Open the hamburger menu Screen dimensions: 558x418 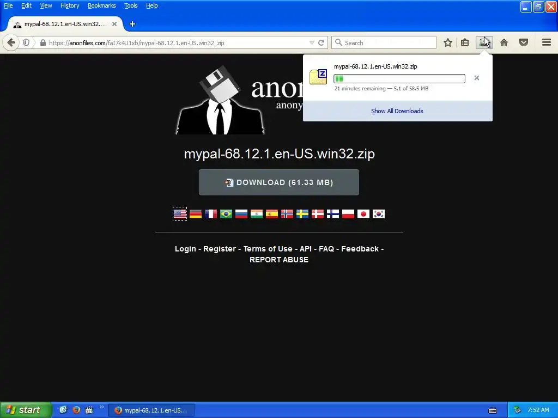point(547,42)
